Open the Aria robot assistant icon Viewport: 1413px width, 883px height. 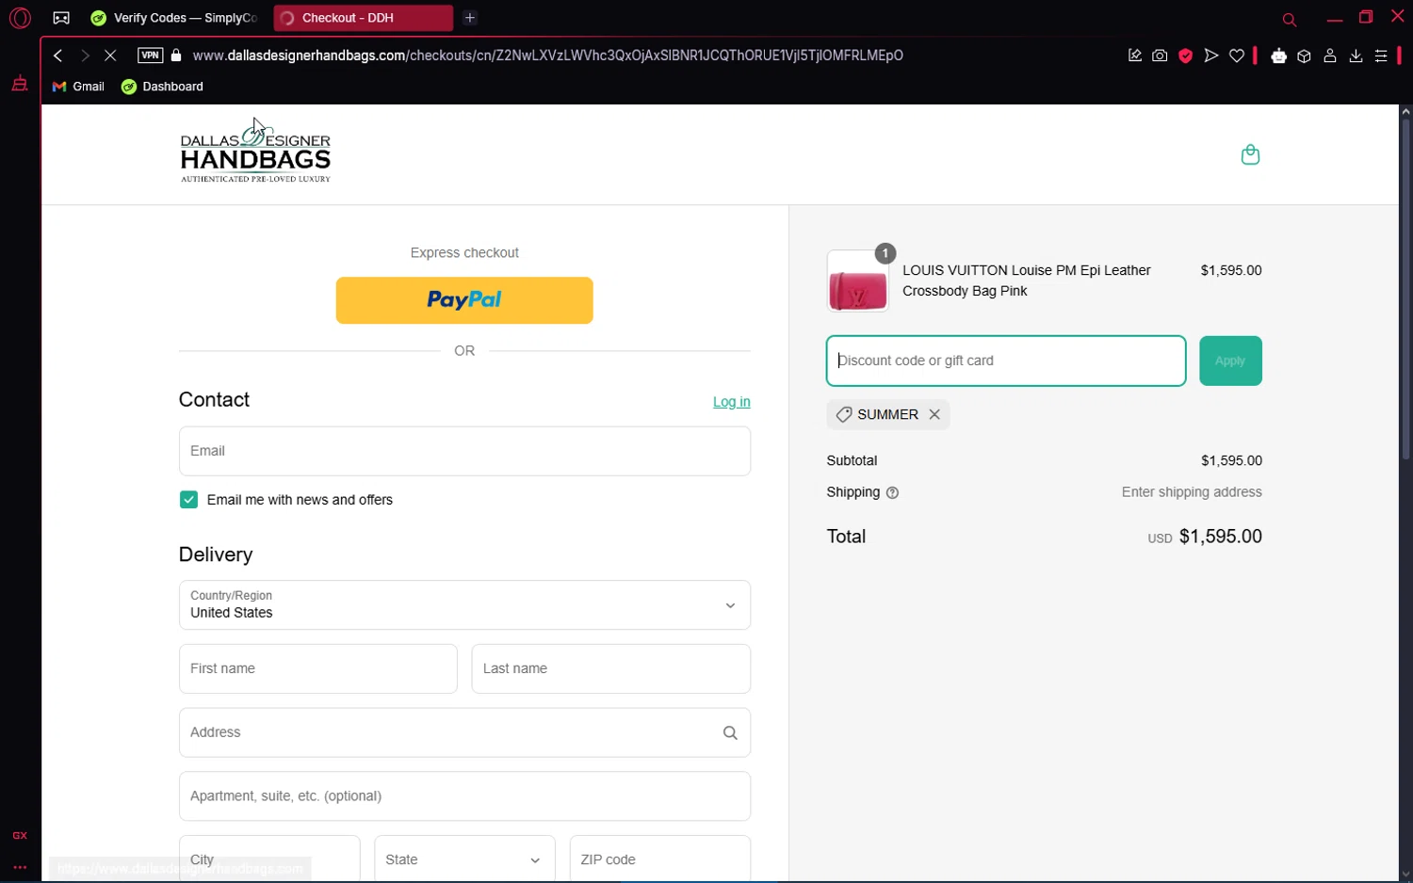1278,56
